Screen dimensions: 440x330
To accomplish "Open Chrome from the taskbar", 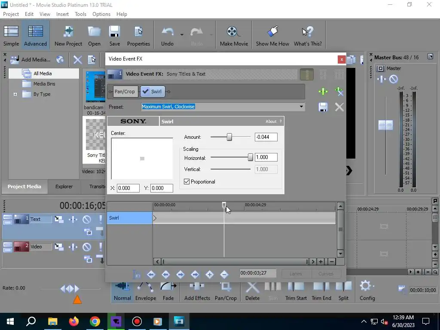I will coord(95,321).
